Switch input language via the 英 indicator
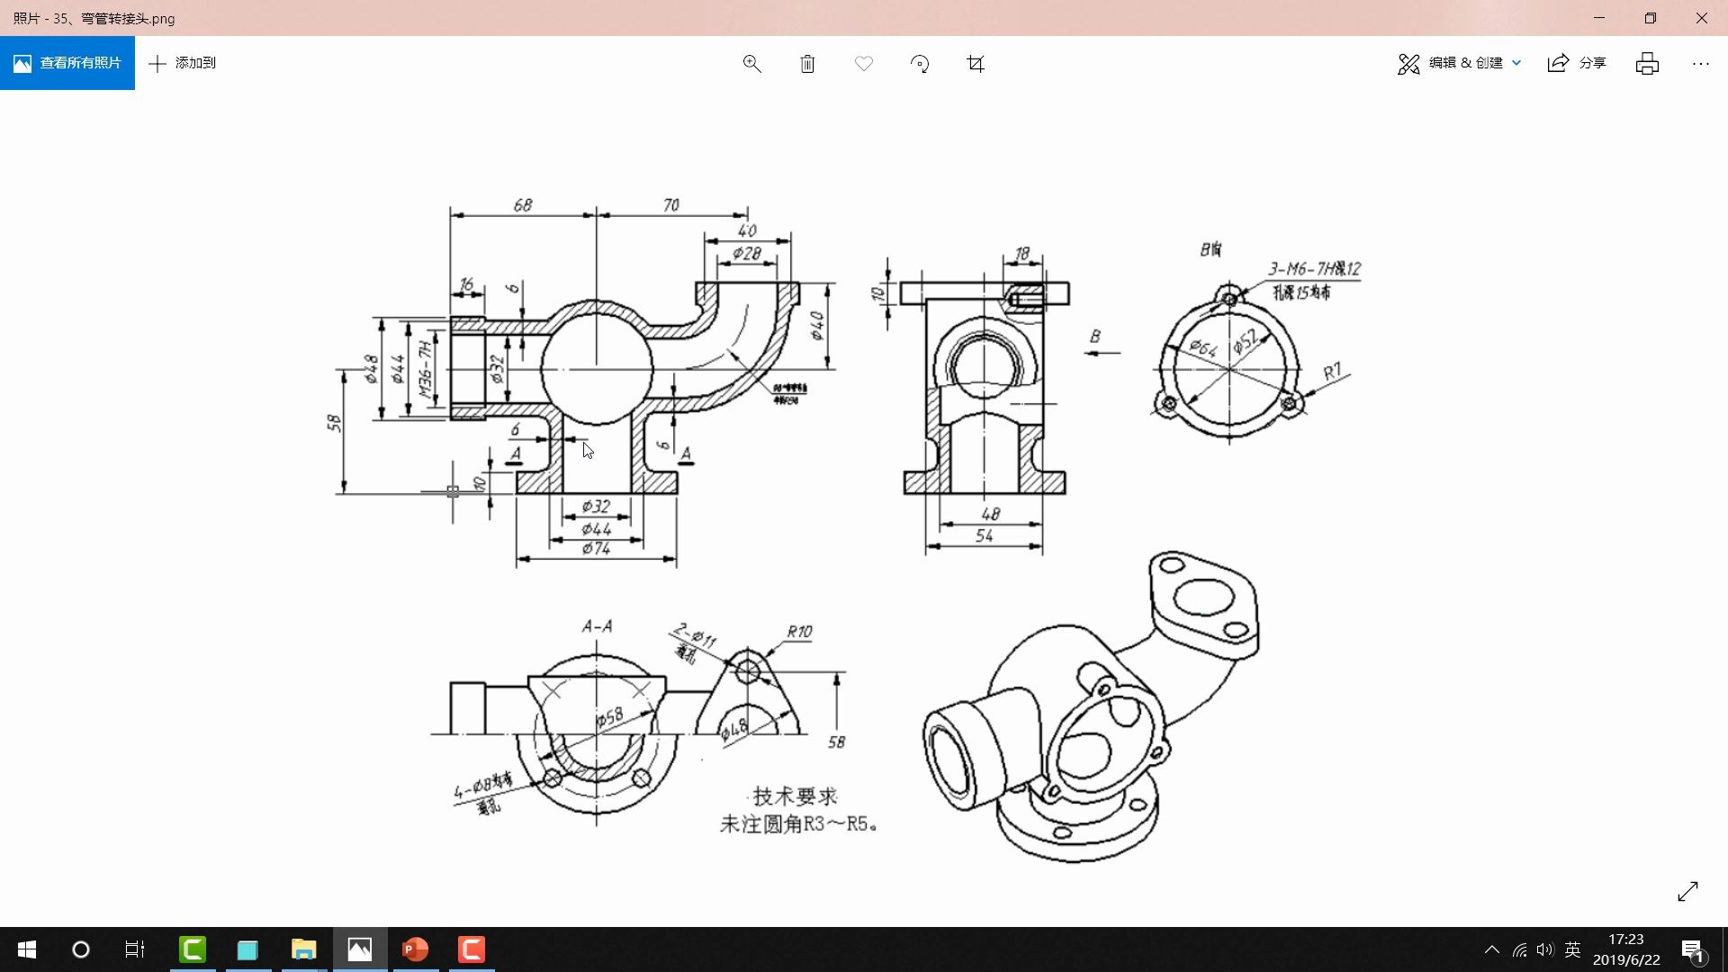This screenshot has width=1728, height=972. (x=1573, y=949)
